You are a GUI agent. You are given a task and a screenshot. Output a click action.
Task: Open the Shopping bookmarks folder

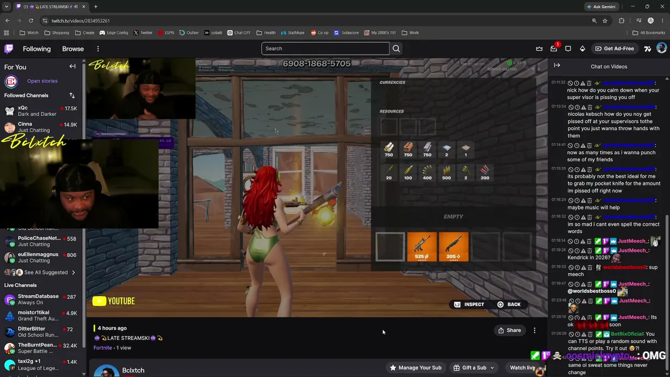click(57, 32)
